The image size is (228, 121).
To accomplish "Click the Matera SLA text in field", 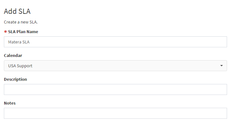I will 19,42.
